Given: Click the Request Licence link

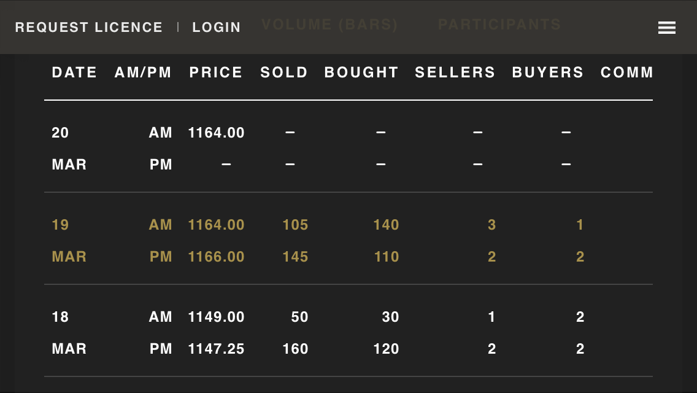Looking at the screenshot, I should (89, 27).
